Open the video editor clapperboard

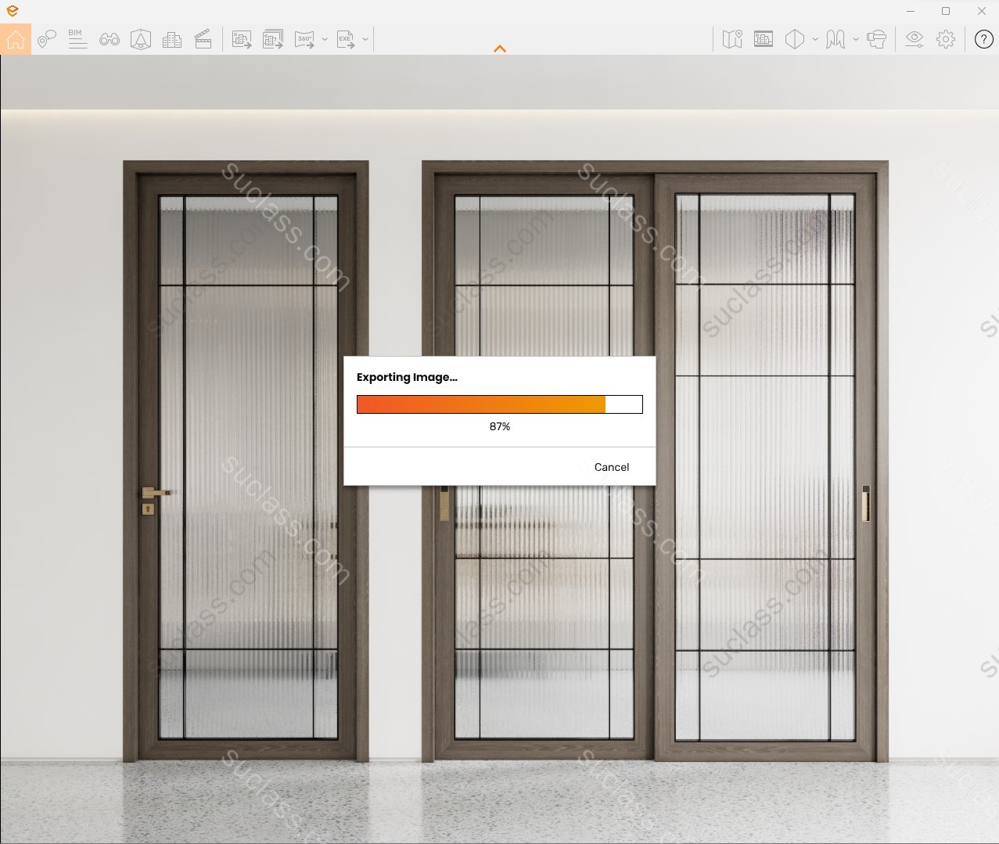[x=203, y=39]
